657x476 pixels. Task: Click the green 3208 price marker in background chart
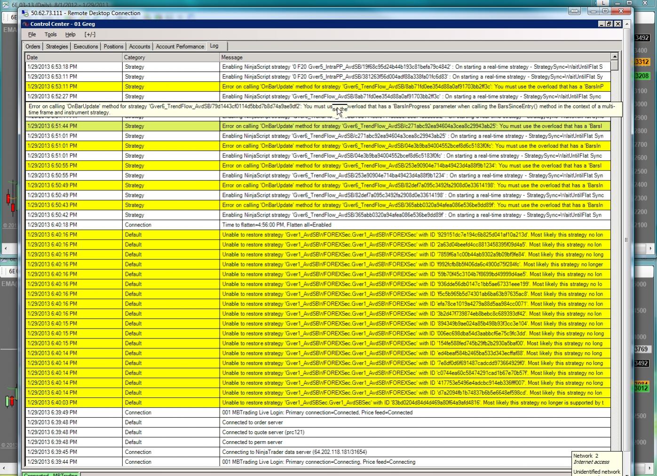(x=642, y=76)
